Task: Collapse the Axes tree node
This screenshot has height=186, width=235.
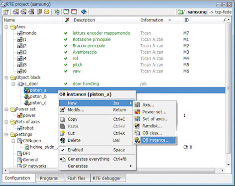Action: [6, 27]
